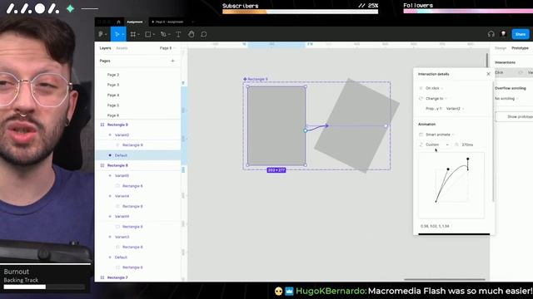Select the Frame tool
The image size is (533, 299).
click(x=133, y=34)
